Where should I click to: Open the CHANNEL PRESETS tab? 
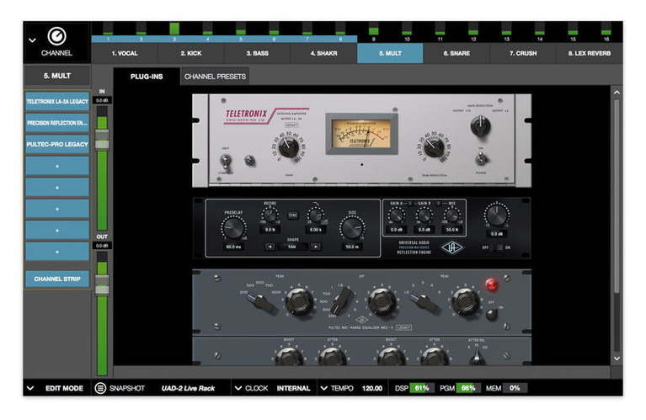tap(215, 77)
